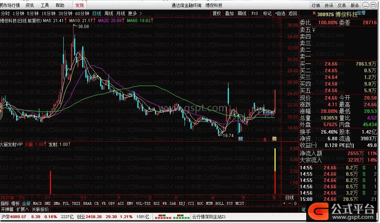Image resolution: width=380 pixels, height=223 pixels.
Task: Switch to 周线 weekly chart
Action: [x=109, y=14]
